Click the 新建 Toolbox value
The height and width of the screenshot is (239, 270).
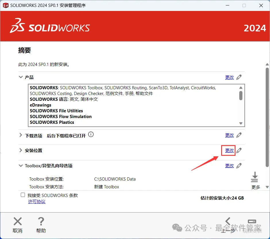point(106,187)
